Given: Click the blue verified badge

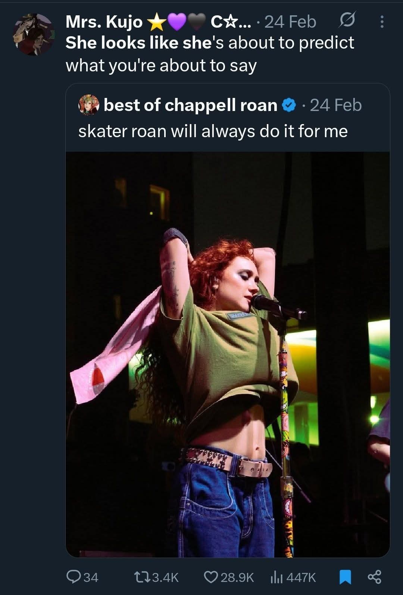Looking at the screenshot, I should (288, 105).
